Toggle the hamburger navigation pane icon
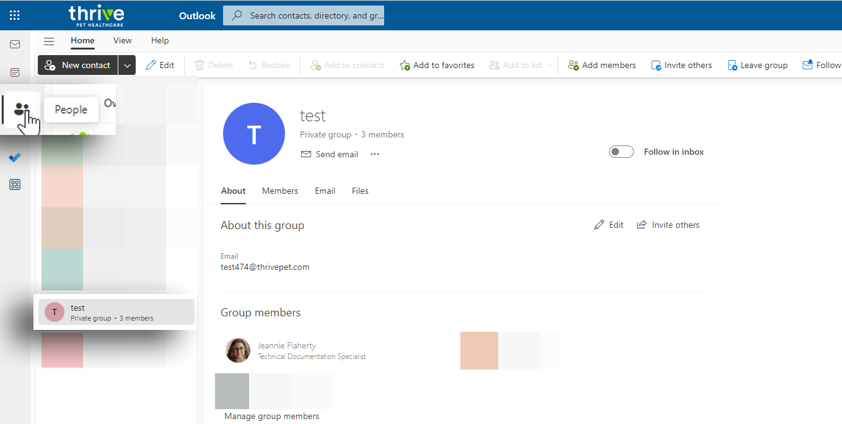 point(49,41)
